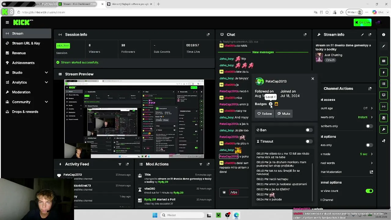Click the profile avatar next to Go Live
Image resolution: width=391 pixels, height=220 pixels.
[378, 22]
